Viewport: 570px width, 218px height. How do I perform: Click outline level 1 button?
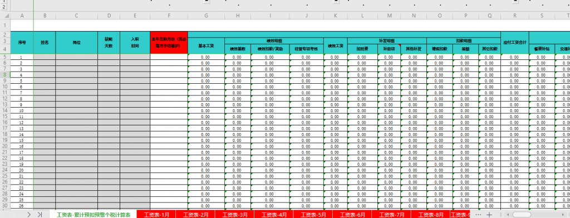point(4,2)
